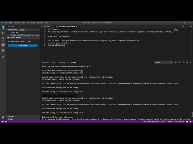The height and width of the screenshot is (144, 193).
Task: Select Quick-setup-Minikube.txt in Open Editors
Action: pyautogui.click(x=23, y=35)
